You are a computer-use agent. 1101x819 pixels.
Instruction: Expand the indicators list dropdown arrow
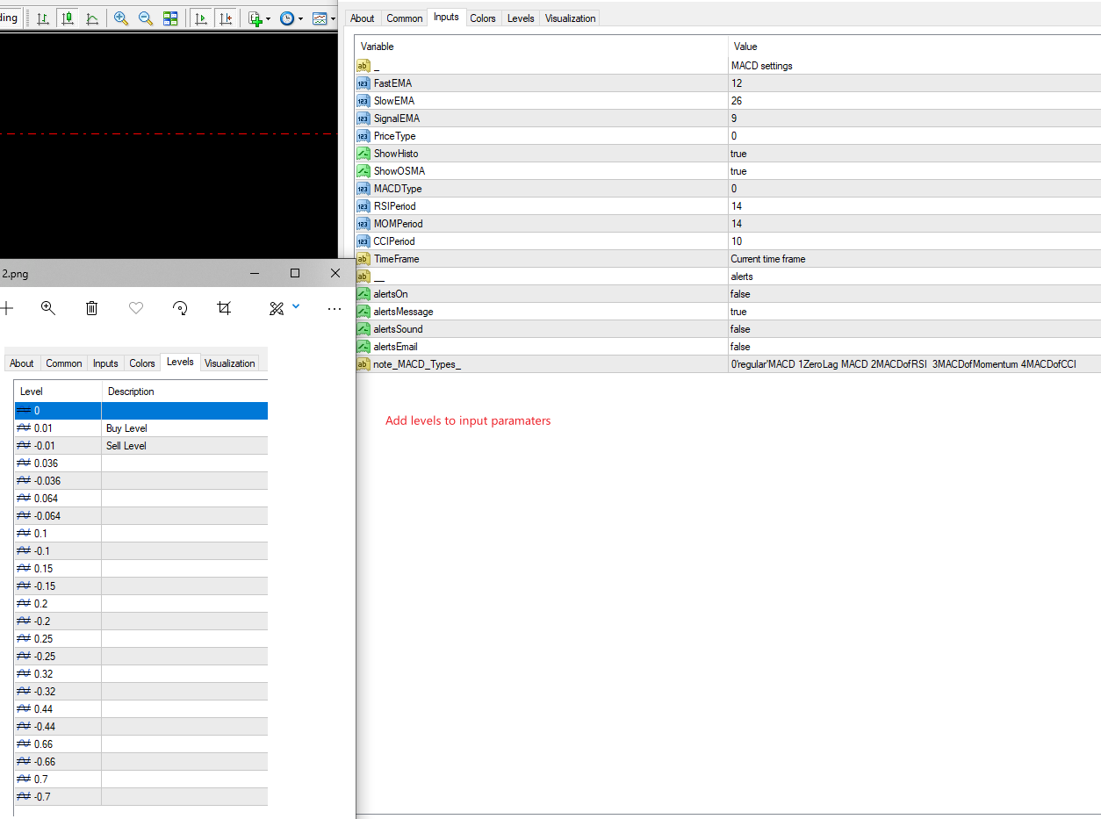[270, 18]
